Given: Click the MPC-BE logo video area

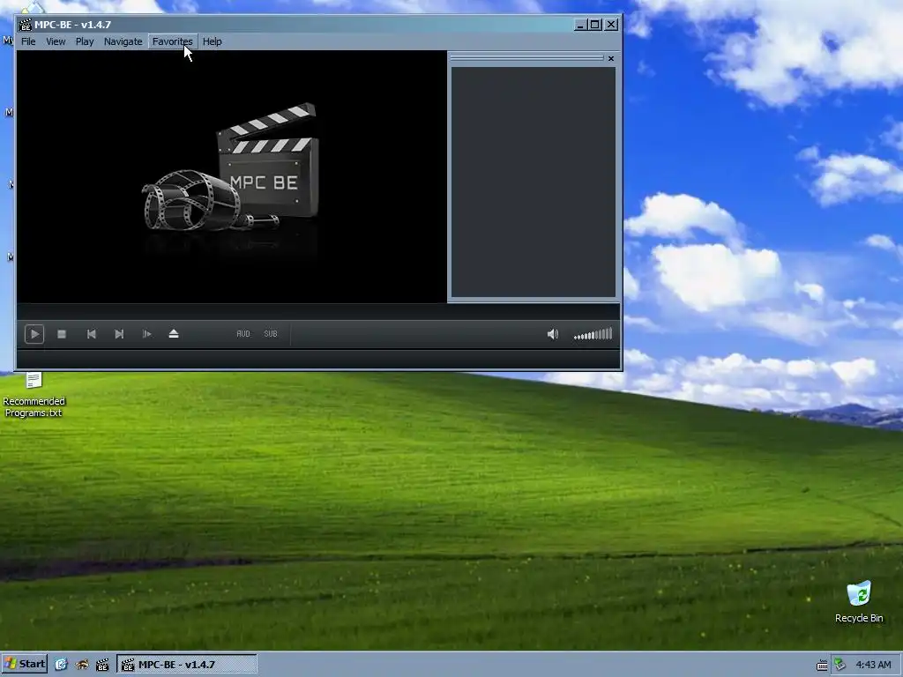Looking at the screenshot, I should 232,176.
